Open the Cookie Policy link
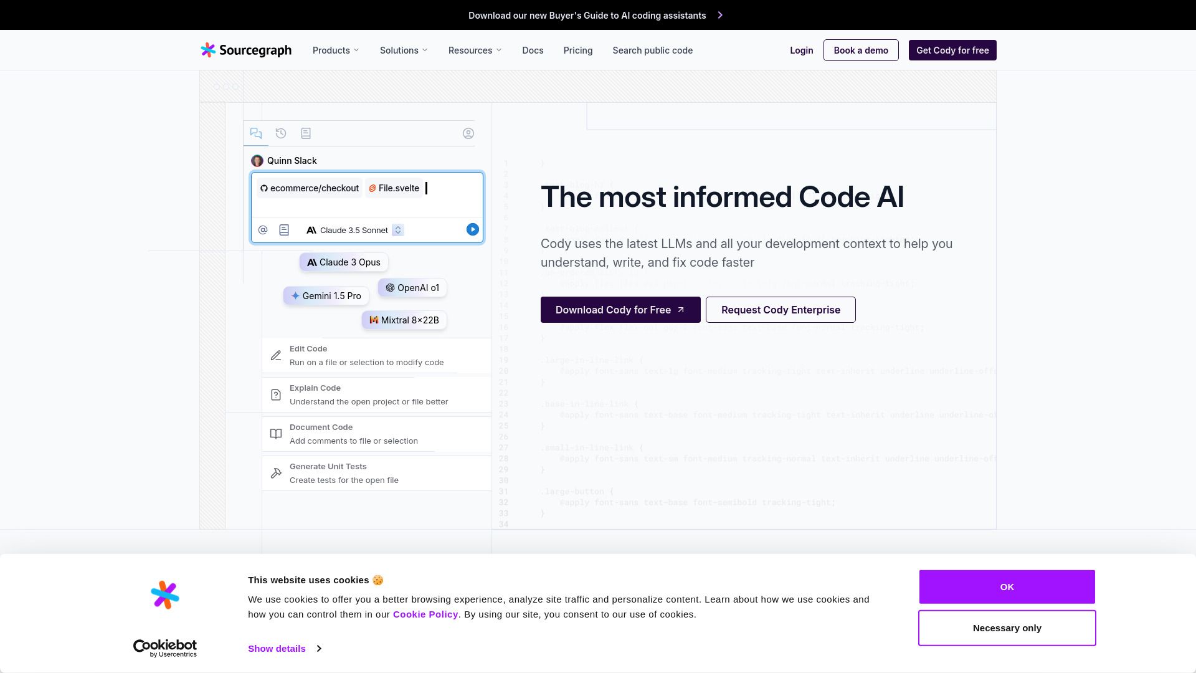The width and height of the screenshot is (1196, 673). tap(425, 614)
